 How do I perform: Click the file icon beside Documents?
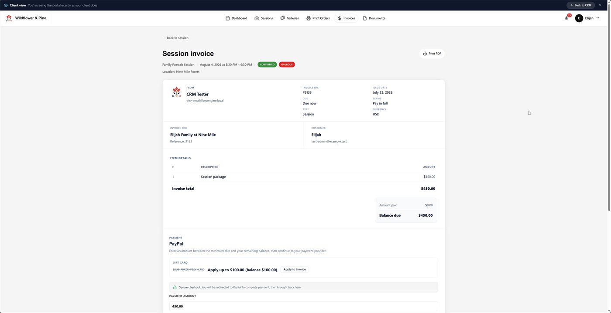pos(364,18)
